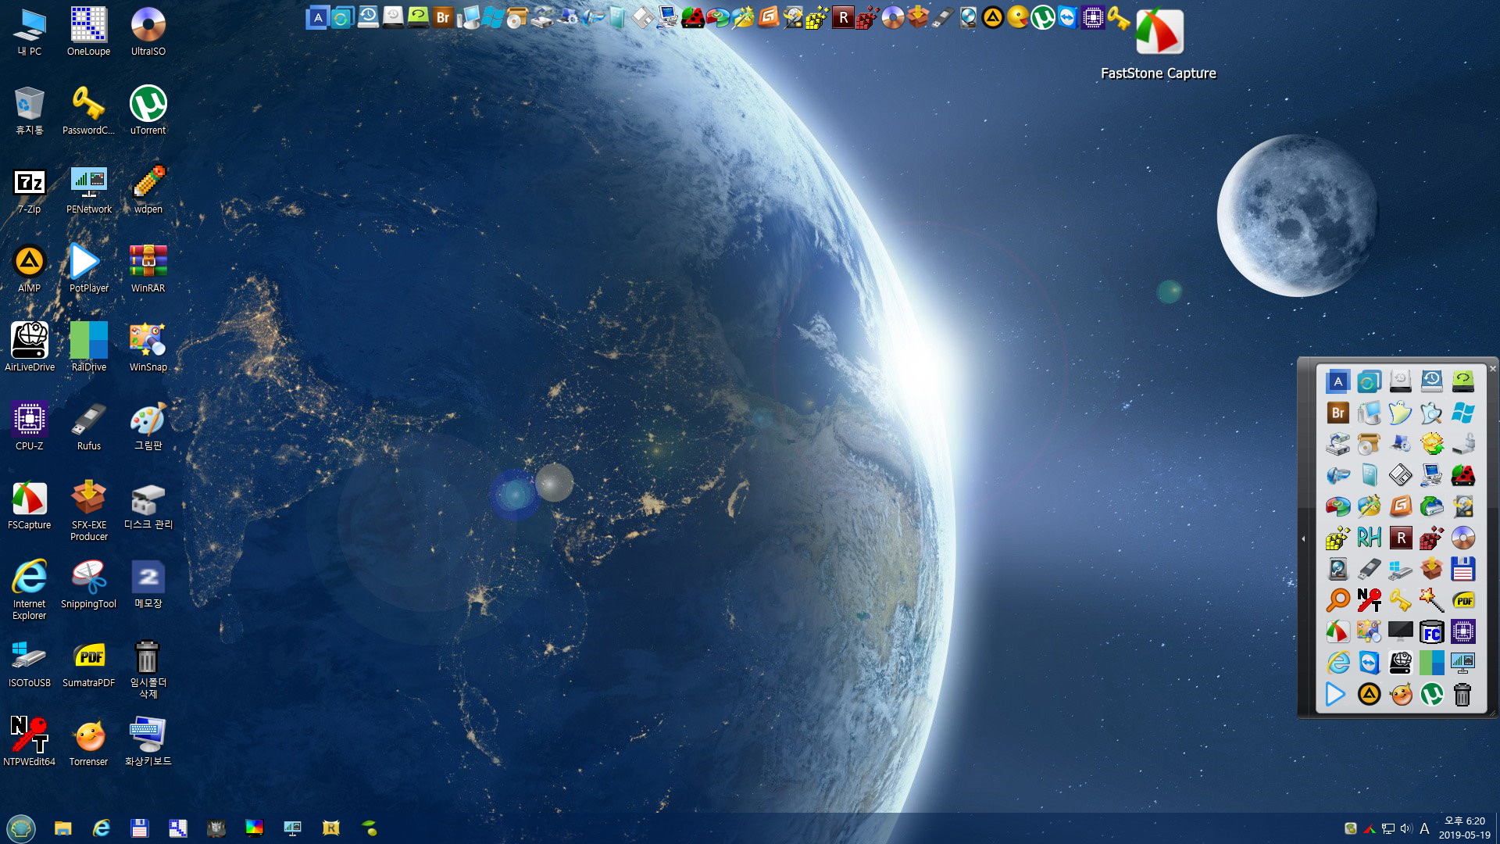Launch the ISOToUSB desktop shortcut
Image resolution: width=1500 pixels, height=844 pixels.
coord(30,664)
